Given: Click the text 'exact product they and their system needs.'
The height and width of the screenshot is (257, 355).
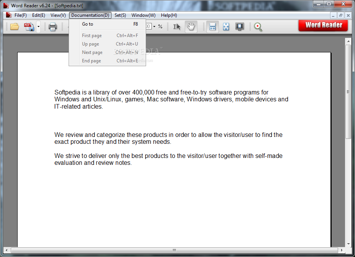Looking at the screenshot, I should [x=113, y=142].
